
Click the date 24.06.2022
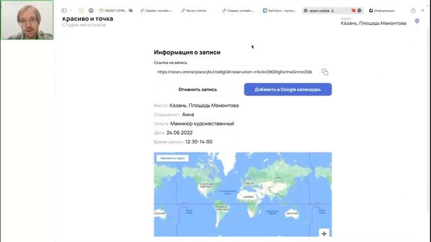[180, 133]
